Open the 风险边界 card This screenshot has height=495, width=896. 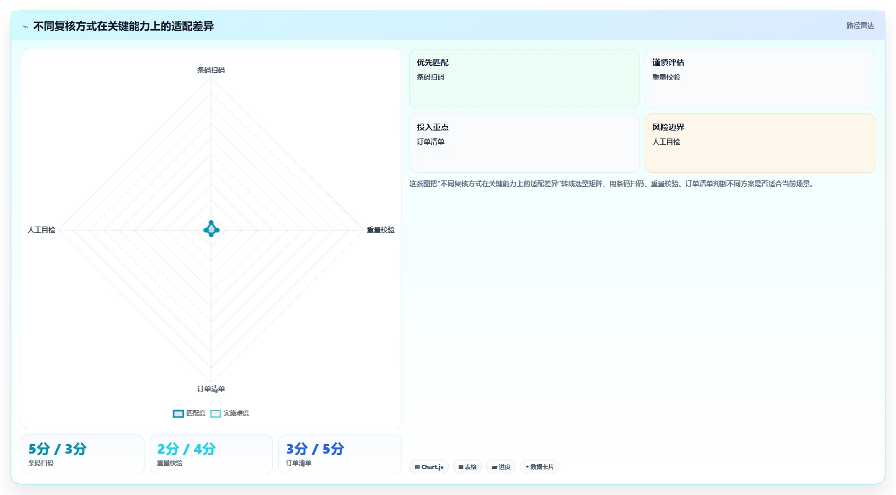click(760, 143)
